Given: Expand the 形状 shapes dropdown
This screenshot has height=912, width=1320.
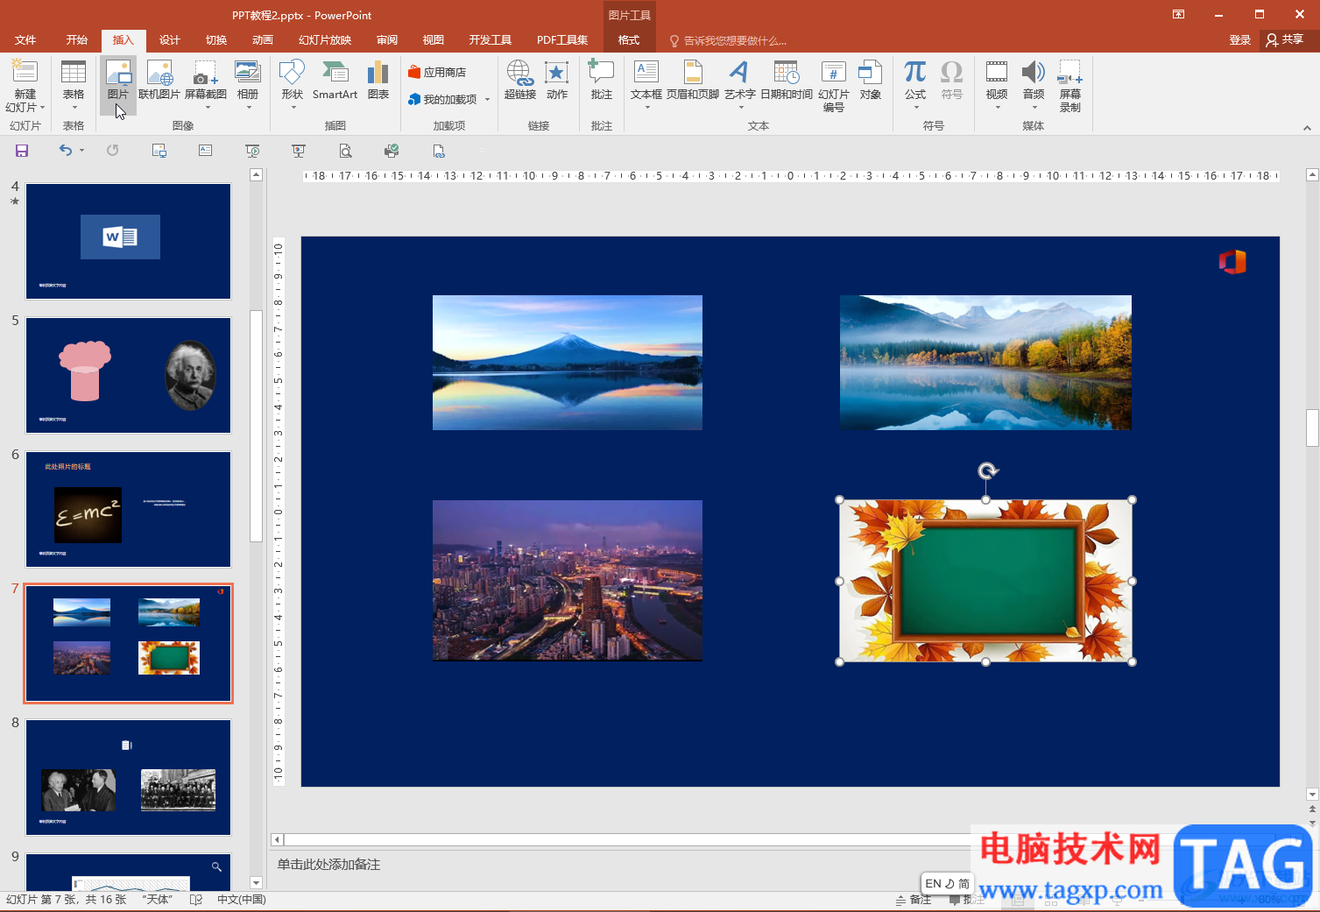Looking at the screenshot, I should click(293, 107).
